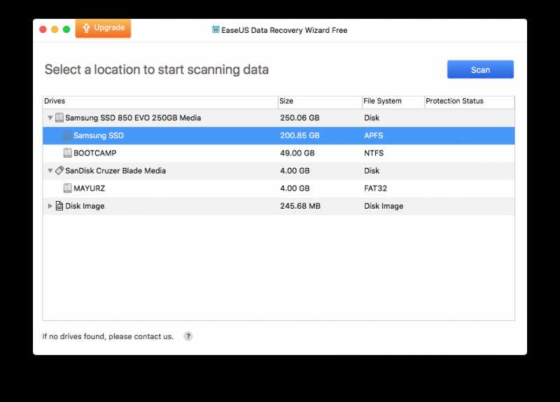Select the MAYURZ volume
560x402 pixels.
[279, 188]
